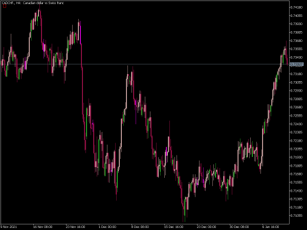The image size is (307, 230).
Task: Click the 9 Nov 2021 date label
Action: pos(9,227)
